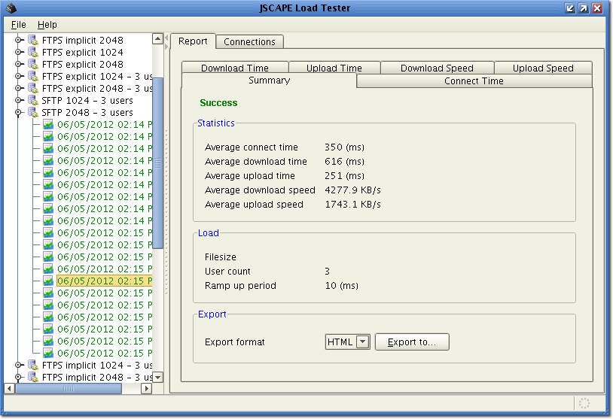
Task: Click the tree's horizontal scrollbar right arrow
Action: pyautogui.click(x=146, y=389)
